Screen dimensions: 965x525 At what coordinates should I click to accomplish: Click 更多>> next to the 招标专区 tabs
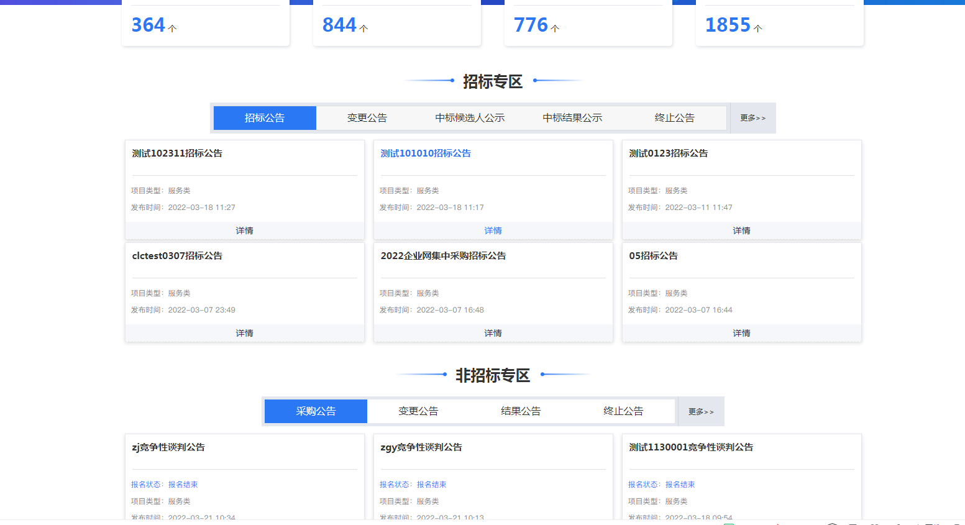[x=752, y=117]
